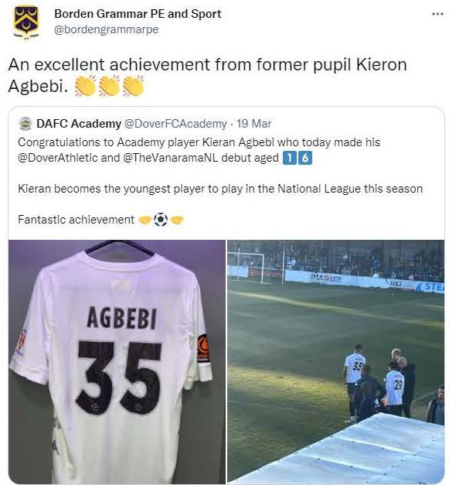View the football pitch photo
This screenshot has width=449, height=485.
click(x=336, y=362)
